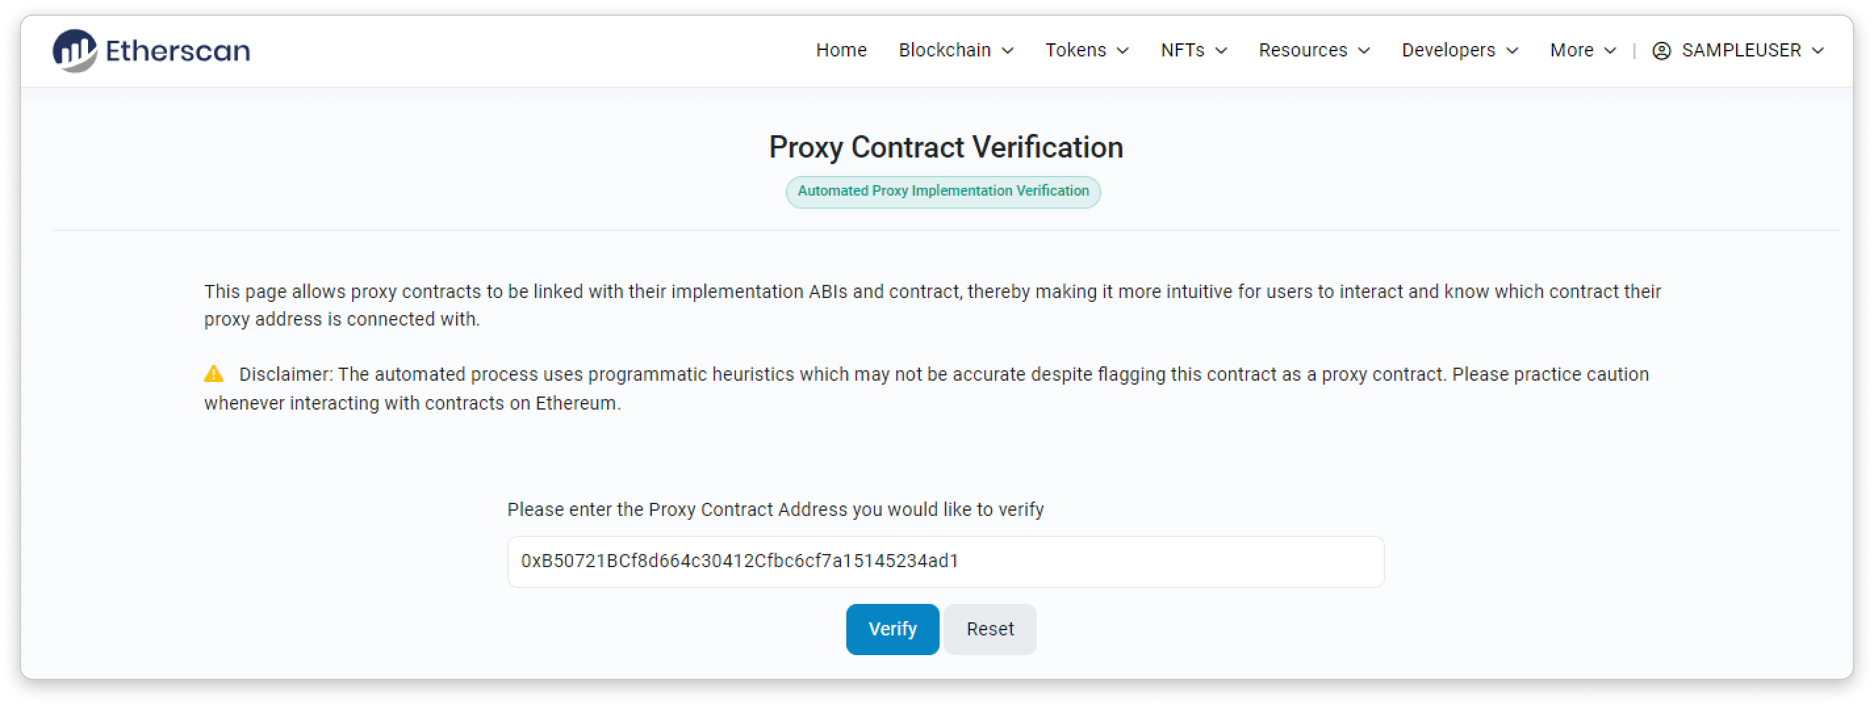
Task: Click the SAMPLEUSER profile avatar icon
Action: click(x=1661, y=51)
